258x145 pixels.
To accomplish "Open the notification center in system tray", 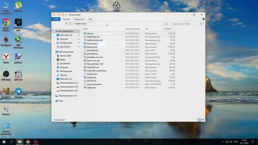I will pos(253,142).
